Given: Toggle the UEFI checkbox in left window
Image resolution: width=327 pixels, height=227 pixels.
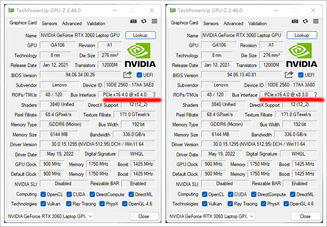Looking at the screenshot, I should tap(139, 75).
